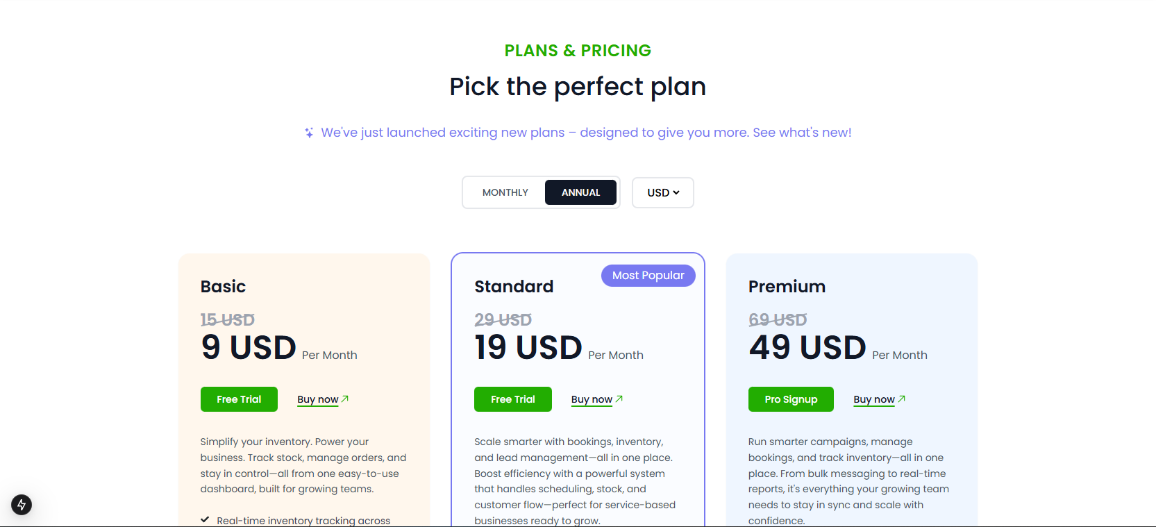Switch billing to Monthly
Image resolution: width=1156 pixels, height=527 pixels.
click(505, 192)
